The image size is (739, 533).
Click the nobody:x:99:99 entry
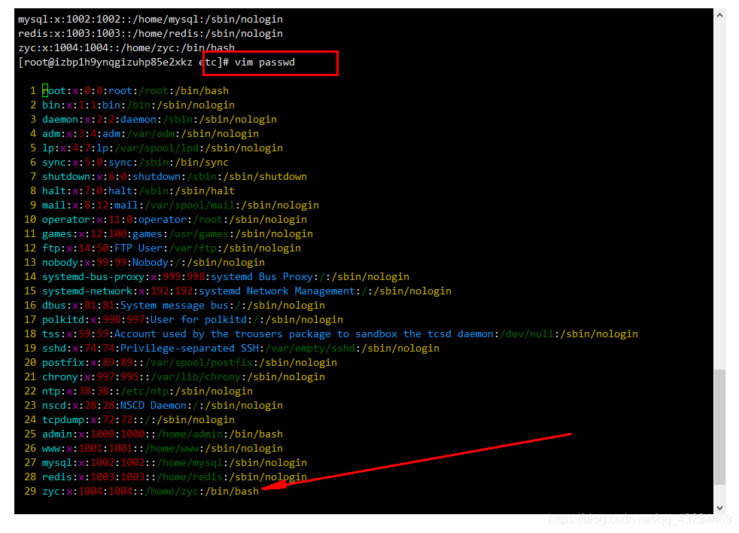pos(154,262)
